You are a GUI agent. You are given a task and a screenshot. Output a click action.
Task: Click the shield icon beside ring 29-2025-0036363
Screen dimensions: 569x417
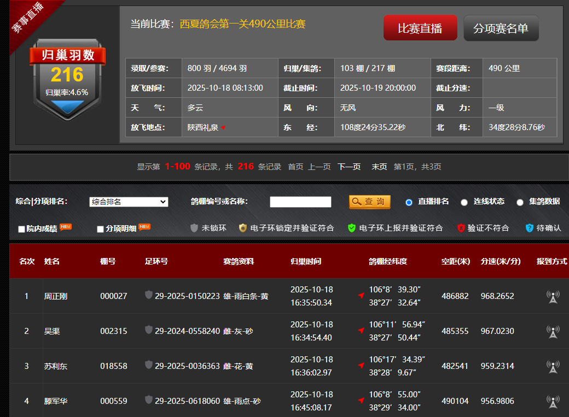point(149,365)
